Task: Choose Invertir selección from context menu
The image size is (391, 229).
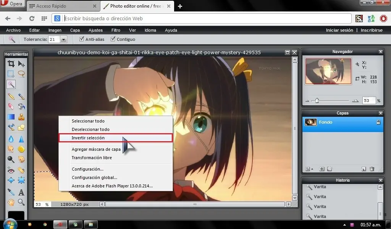Action: point(115,138)
